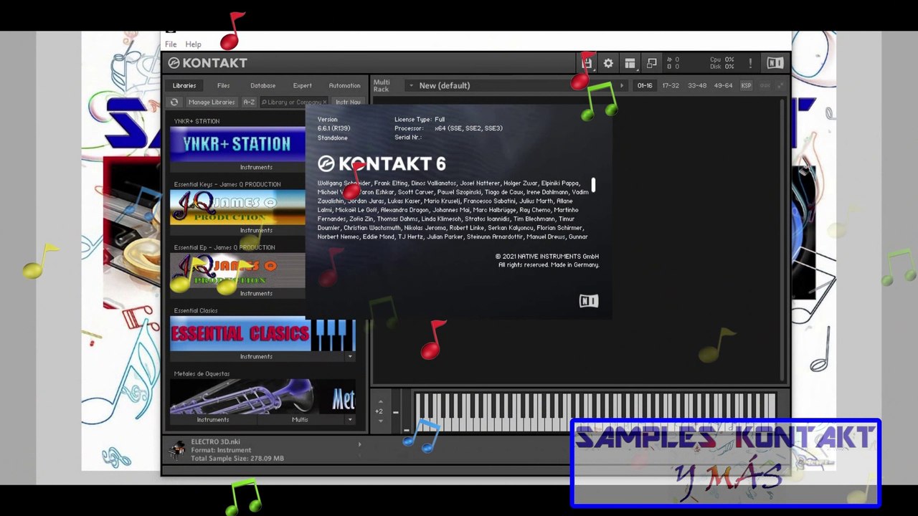Select rack page 01-16
Screen dimensions: 918x516
645,85
